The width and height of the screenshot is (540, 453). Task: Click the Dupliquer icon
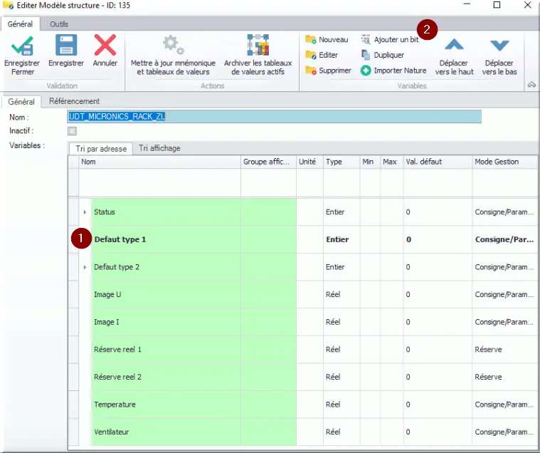tap(366, 55)
